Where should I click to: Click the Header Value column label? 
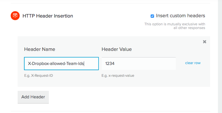tap(117, 49)
